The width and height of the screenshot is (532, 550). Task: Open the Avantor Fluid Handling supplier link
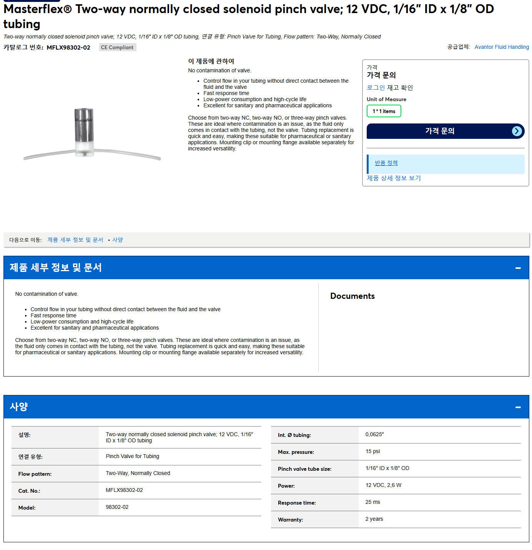click(x=502, y=47)
